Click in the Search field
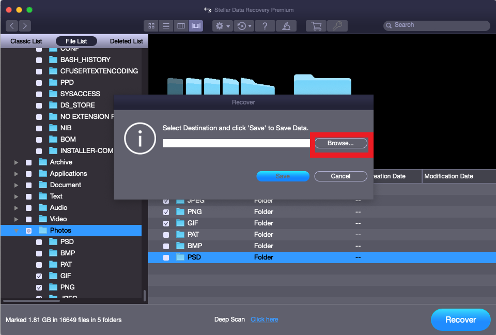This screenshot has width=496, height=335. (437, 25)
